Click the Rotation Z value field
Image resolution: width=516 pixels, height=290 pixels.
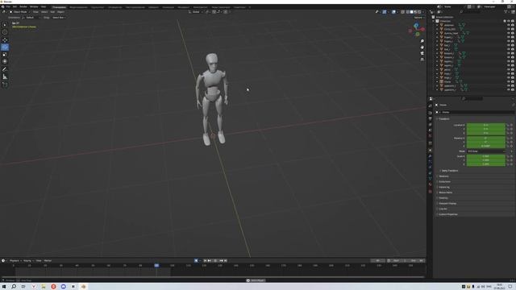[x=485, y=146]
